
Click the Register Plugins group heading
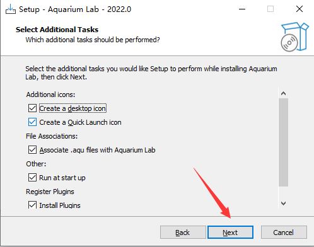point(50,192)
